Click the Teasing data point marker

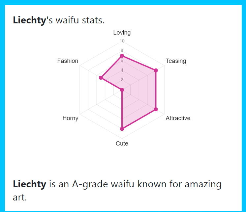156,70
